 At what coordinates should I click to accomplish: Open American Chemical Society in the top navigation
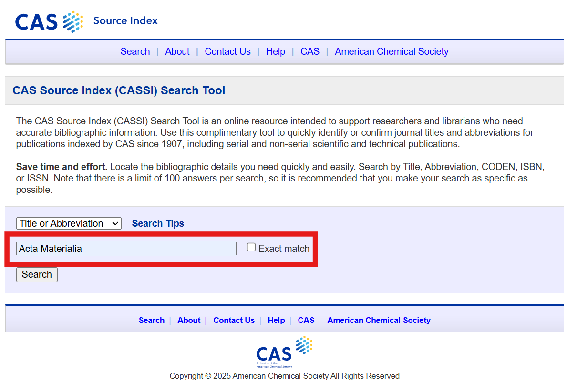[392, 51]
